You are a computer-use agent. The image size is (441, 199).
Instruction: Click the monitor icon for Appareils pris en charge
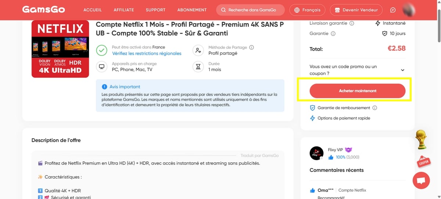pyautogui.click(x=101, y=67)
